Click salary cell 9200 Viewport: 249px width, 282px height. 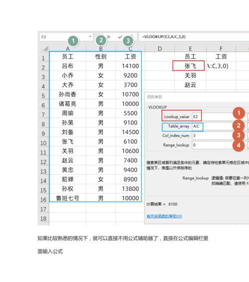[x=130, y=76]
